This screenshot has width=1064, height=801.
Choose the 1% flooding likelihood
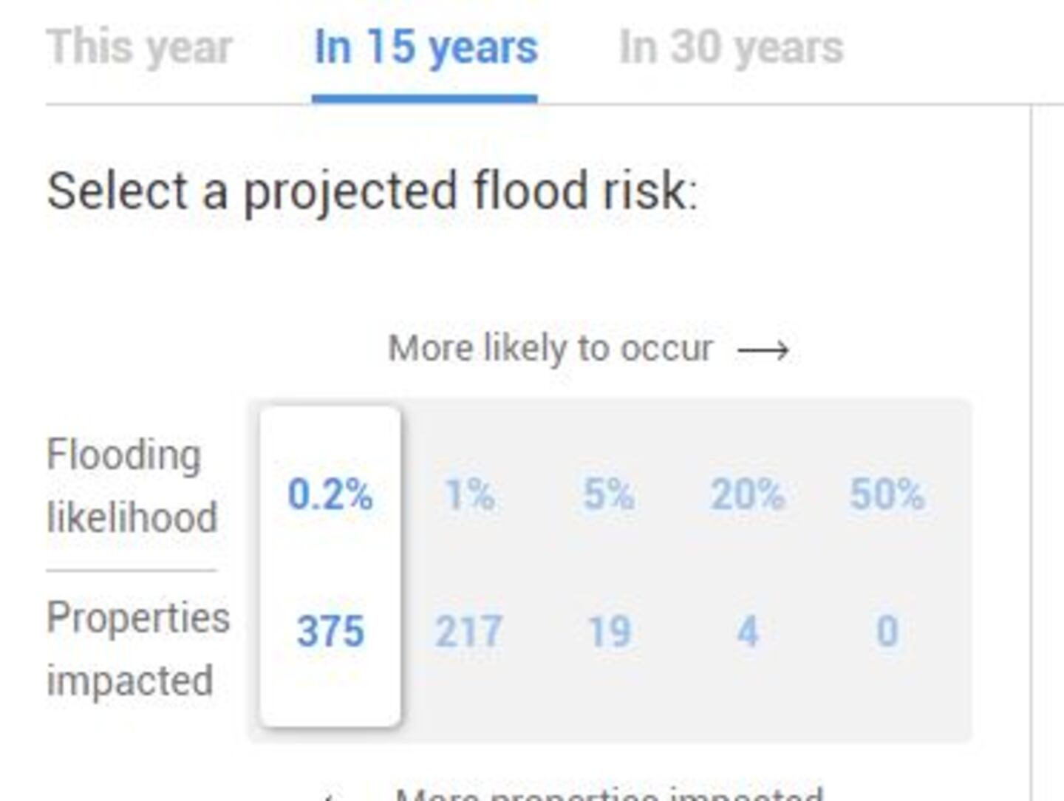coord(469,494)
